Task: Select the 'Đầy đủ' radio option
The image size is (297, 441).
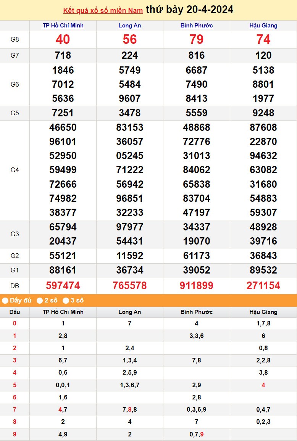Action: coord(5,301)
